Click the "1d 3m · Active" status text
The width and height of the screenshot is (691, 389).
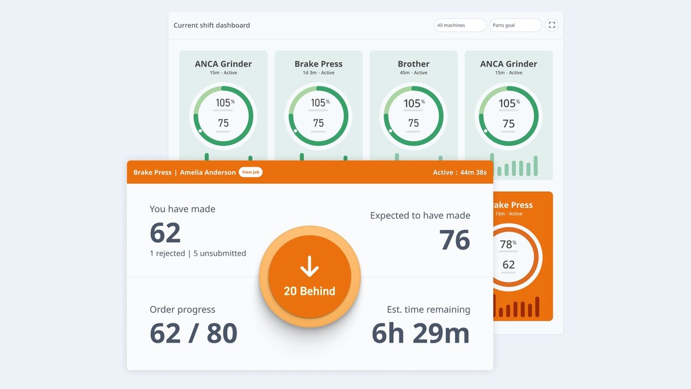click(x=318, y=73)
